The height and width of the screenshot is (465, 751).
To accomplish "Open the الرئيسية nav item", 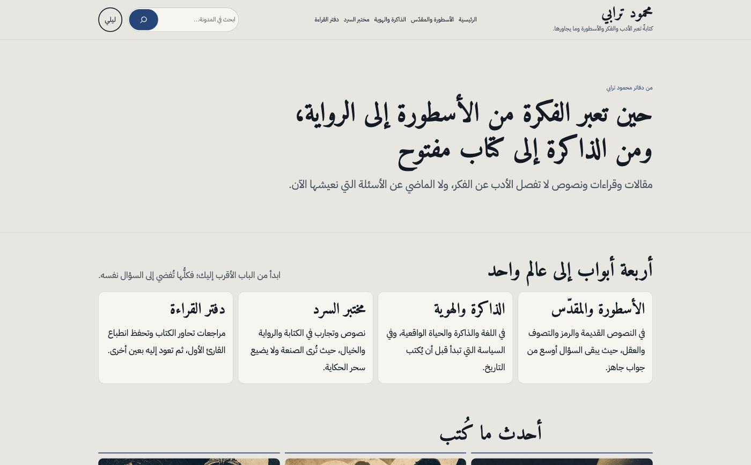I will [x=468, y=20].
